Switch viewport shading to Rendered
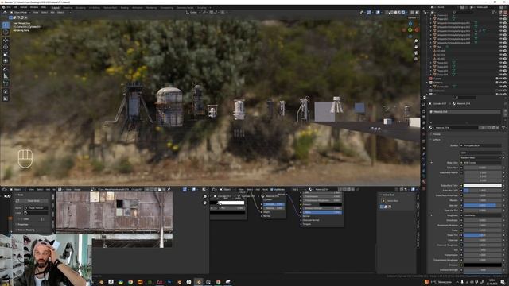The image size is (509, 286). tap(403, 13)
